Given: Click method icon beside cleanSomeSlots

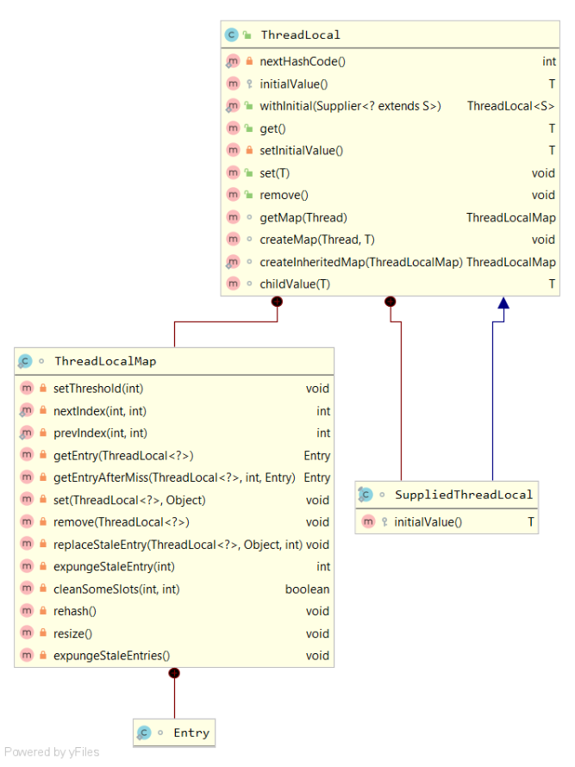Looking at the screenshot, I should (x=27, y=589).
